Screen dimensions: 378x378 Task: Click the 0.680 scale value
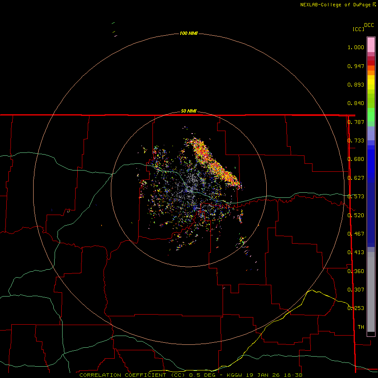coord(356,159)
